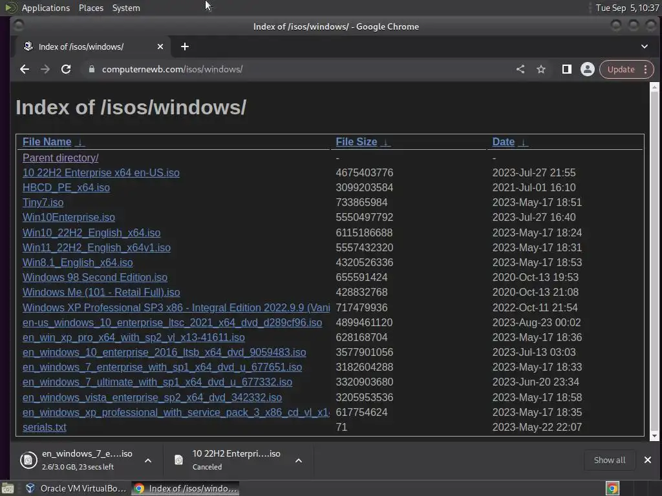Close the Index of /isos/windows/ tab

click(x=160, y=46)
